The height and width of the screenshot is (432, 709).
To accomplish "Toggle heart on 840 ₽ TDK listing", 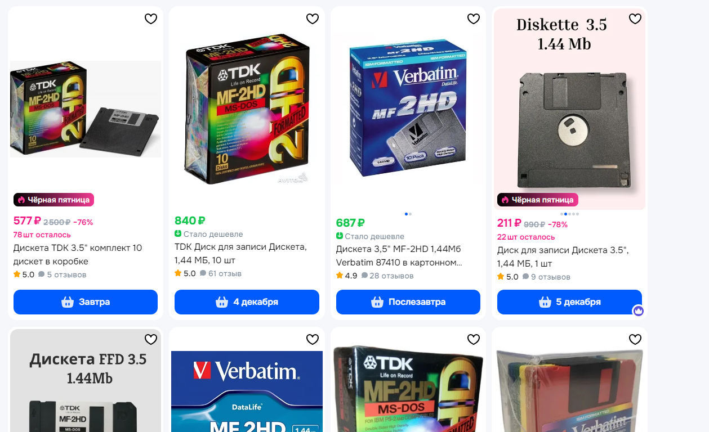I will tap(313, 19).
